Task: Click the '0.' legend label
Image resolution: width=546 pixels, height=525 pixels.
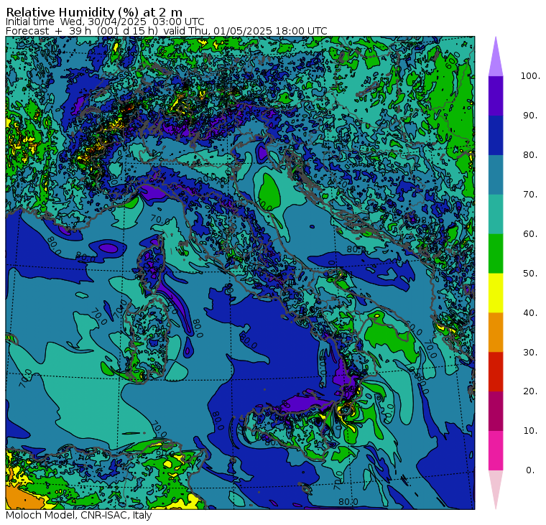Action: 530,470
